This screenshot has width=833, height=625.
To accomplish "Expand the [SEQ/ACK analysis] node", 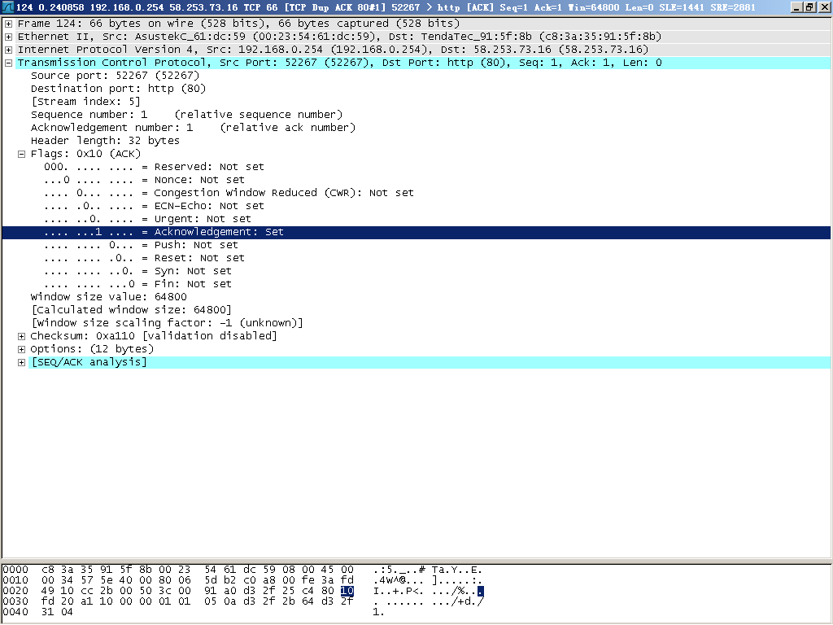I will pos(21,362).
